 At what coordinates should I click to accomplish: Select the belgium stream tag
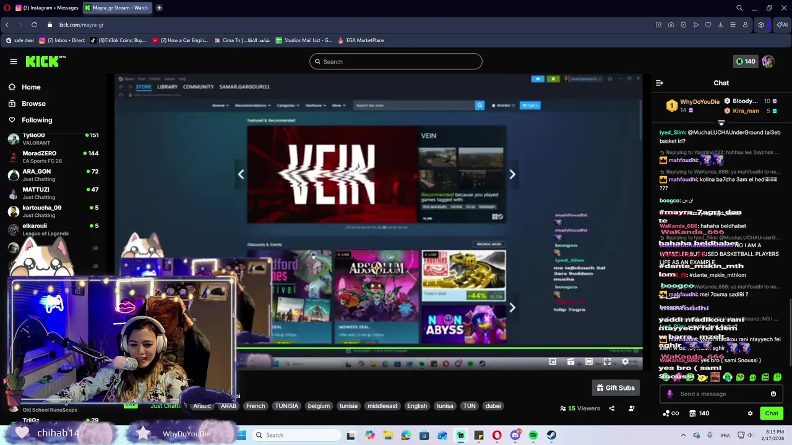click(319, 406)
